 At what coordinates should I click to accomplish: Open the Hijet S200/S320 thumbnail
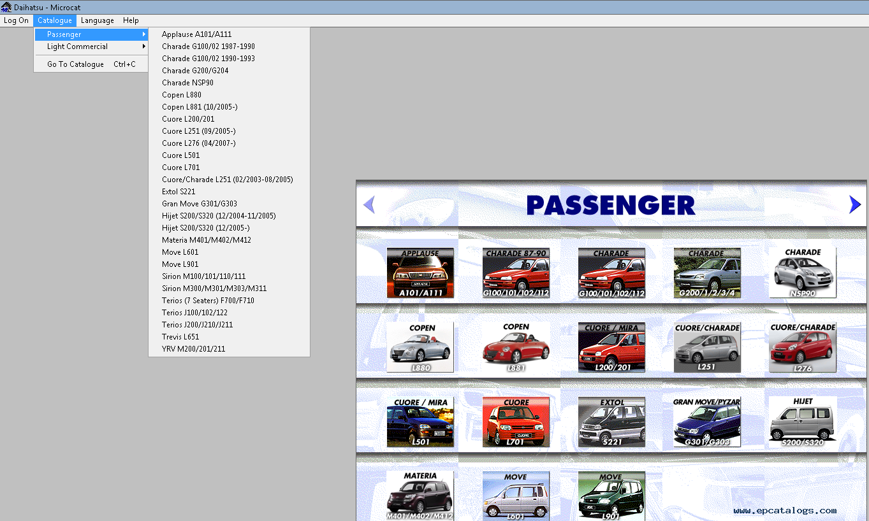point(802,422)
